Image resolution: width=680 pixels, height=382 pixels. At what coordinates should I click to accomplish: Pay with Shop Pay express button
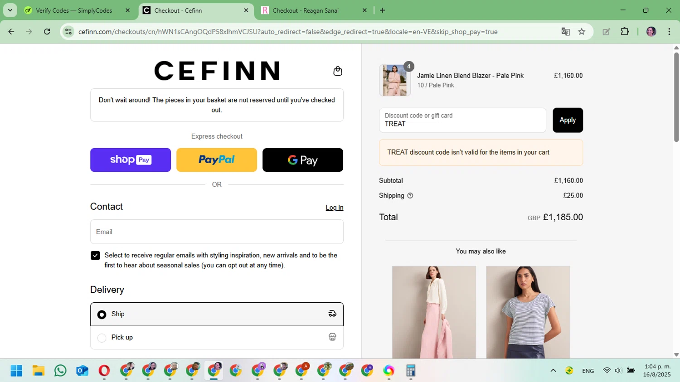(131, 160)
